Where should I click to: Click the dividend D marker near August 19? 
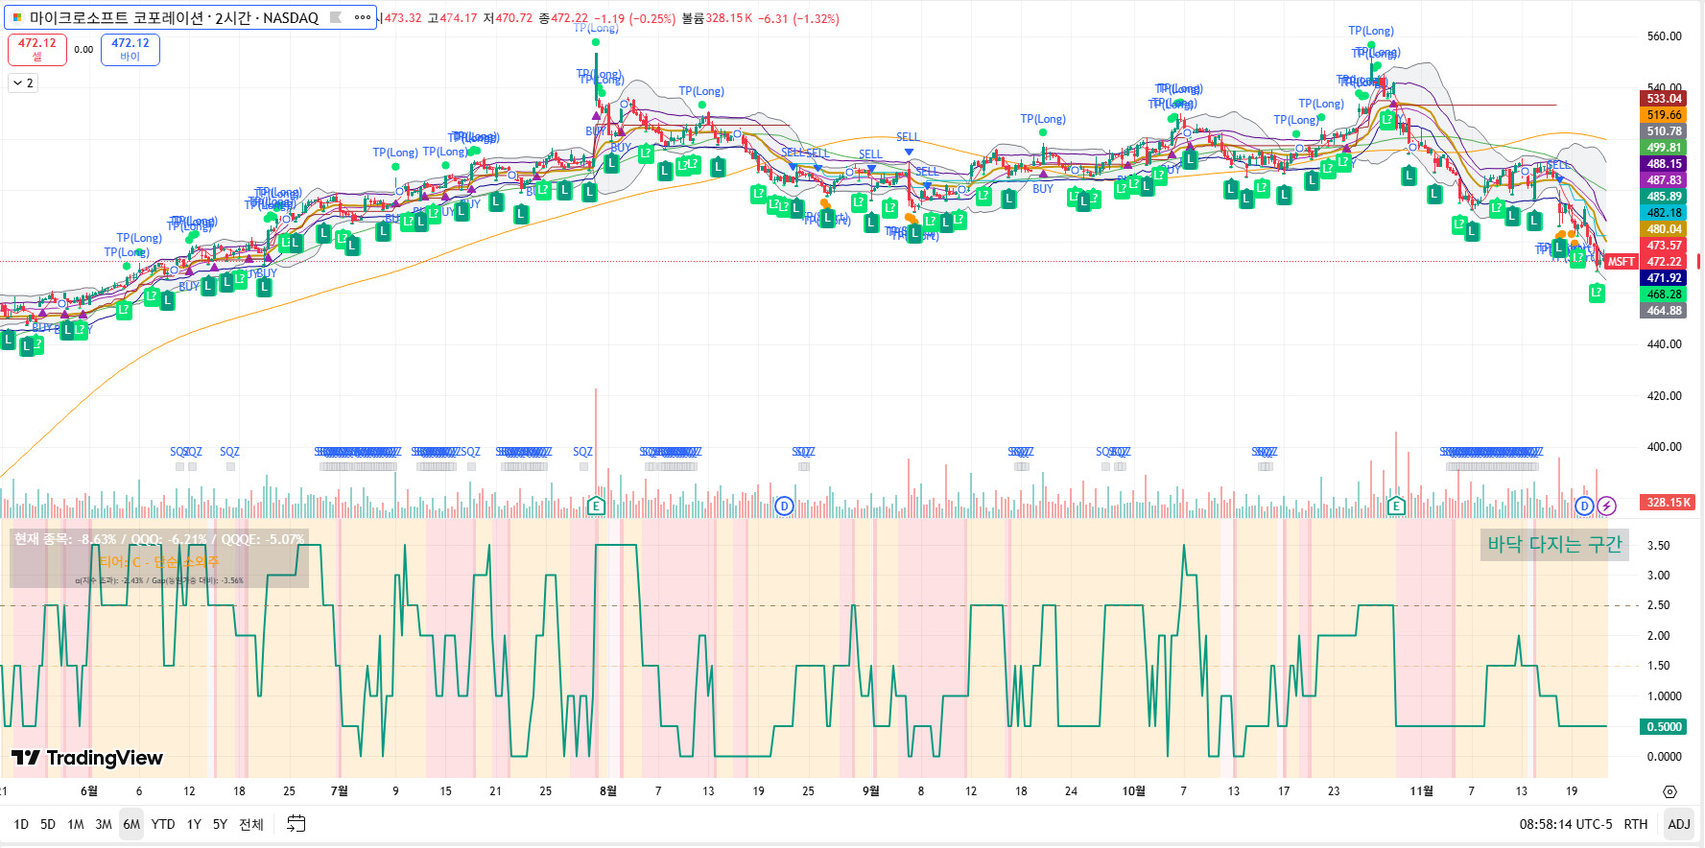tap(784, 506)
